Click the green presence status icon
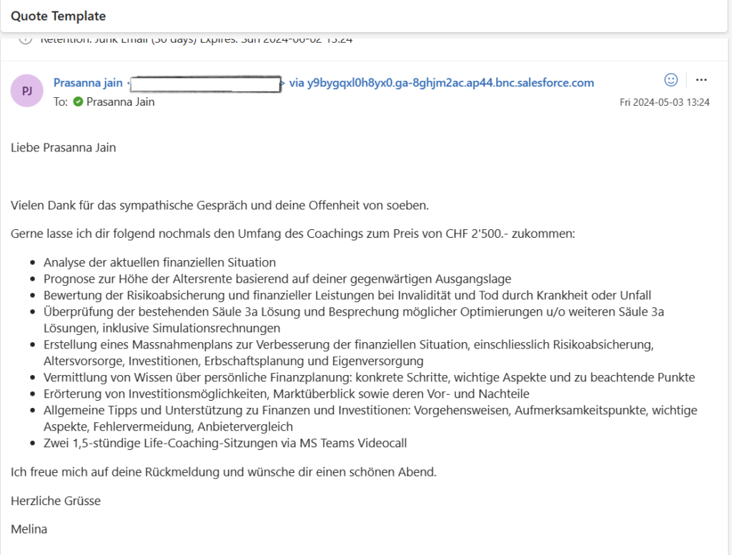Viewport: 732px width, 555px height. coord(78,102)
